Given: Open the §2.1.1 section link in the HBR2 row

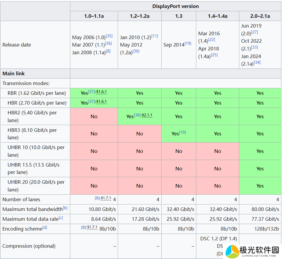Looking at the screenshot, I should pos(147,115).
